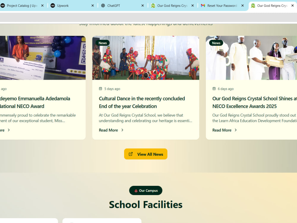The width and height of the screenshot is (297, 223).
Task: Switch to the second Upwork tab
Action: pyautogui.click(x=73, y=6)
